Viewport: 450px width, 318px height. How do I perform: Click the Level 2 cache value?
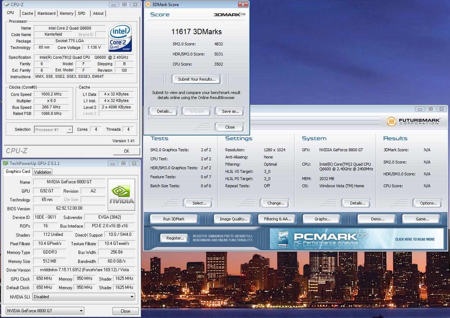coord(116,107)
